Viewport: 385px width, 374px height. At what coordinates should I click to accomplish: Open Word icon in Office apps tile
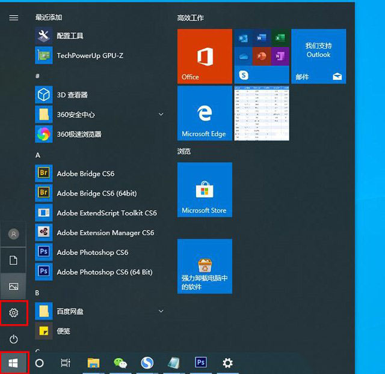pos(262,38)
